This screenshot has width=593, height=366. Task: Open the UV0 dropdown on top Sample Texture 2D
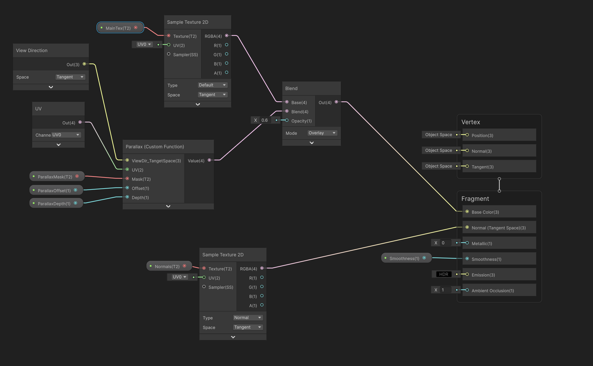pyautogui.click(x=144, y=44)
